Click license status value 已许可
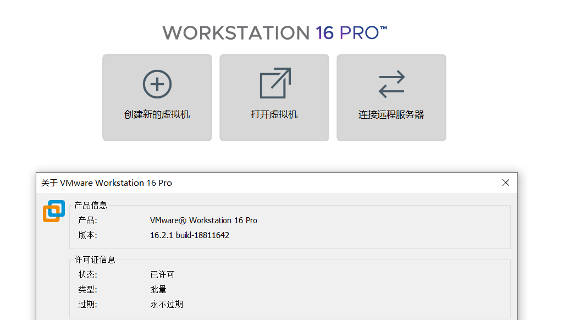The height and width of the screenshot is (320, 563). (162, 275)
